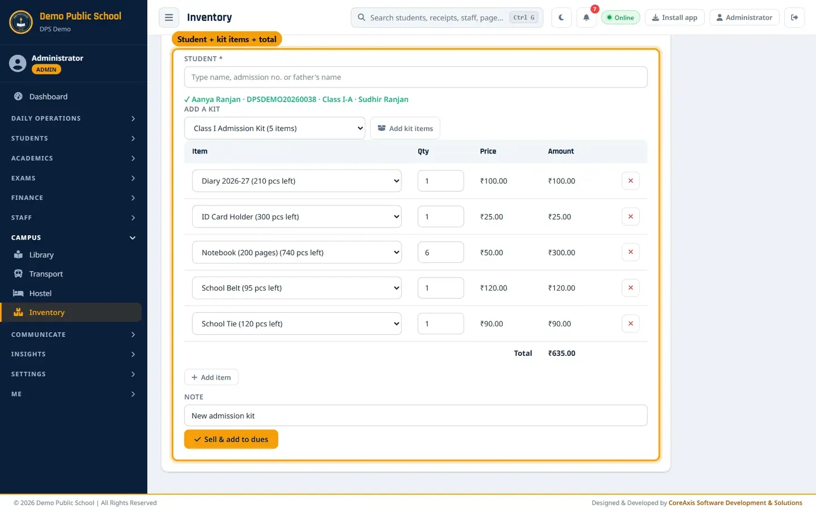Click the student search input field

(416, 77)
